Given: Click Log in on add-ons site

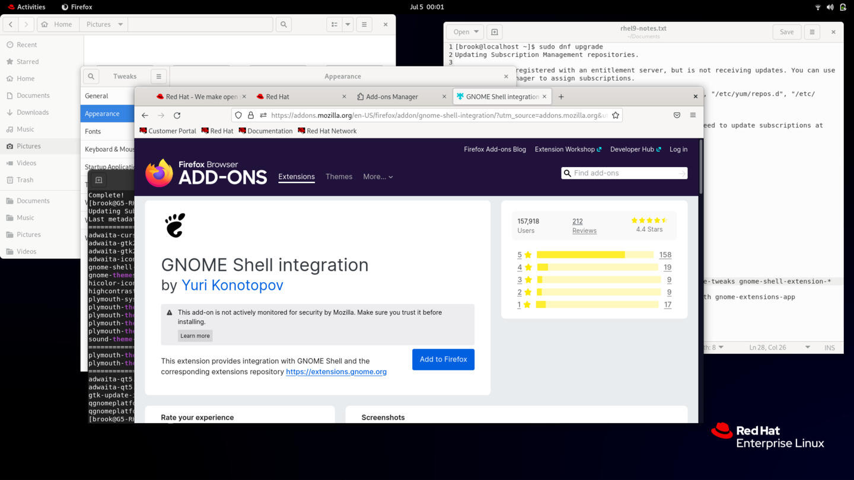Looking at the screenshot, I should coord(678,149).
